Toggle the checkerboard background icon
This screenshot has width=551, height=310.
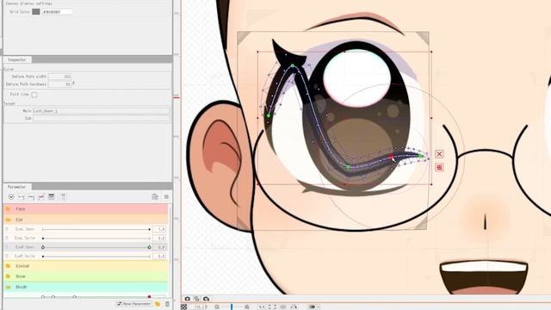[183, 307]
